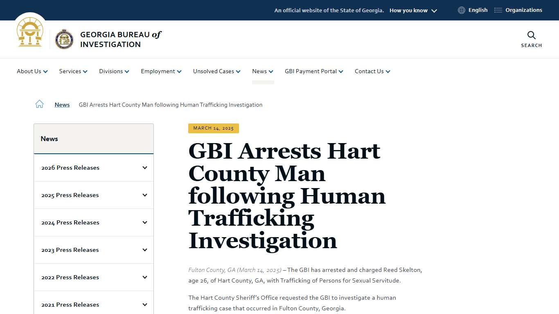Click the March 14, 2025 date banner

coord(213,128)
